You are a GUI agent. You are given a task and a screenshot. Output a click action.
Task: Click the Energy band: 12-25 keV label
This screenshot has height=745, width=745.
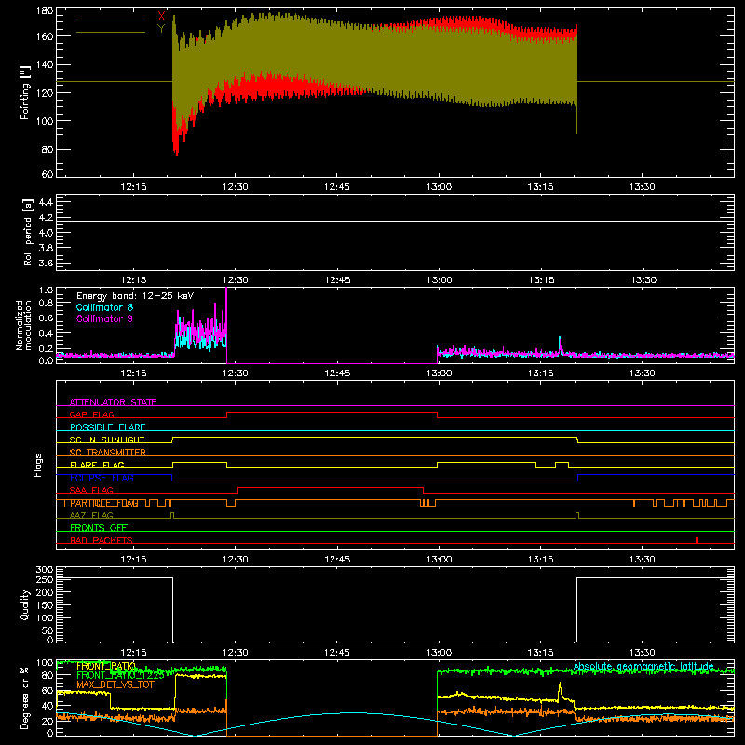click(x=135, y=296)
